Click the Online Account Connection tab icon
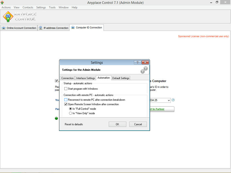 4,28
